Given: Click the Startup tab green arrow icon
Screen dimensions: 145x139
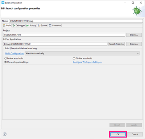Looking at the screenshot, I should [28, 25].
